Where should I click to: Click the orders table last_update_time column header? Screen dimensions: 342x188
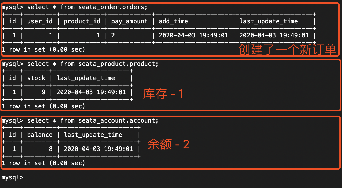269,21
